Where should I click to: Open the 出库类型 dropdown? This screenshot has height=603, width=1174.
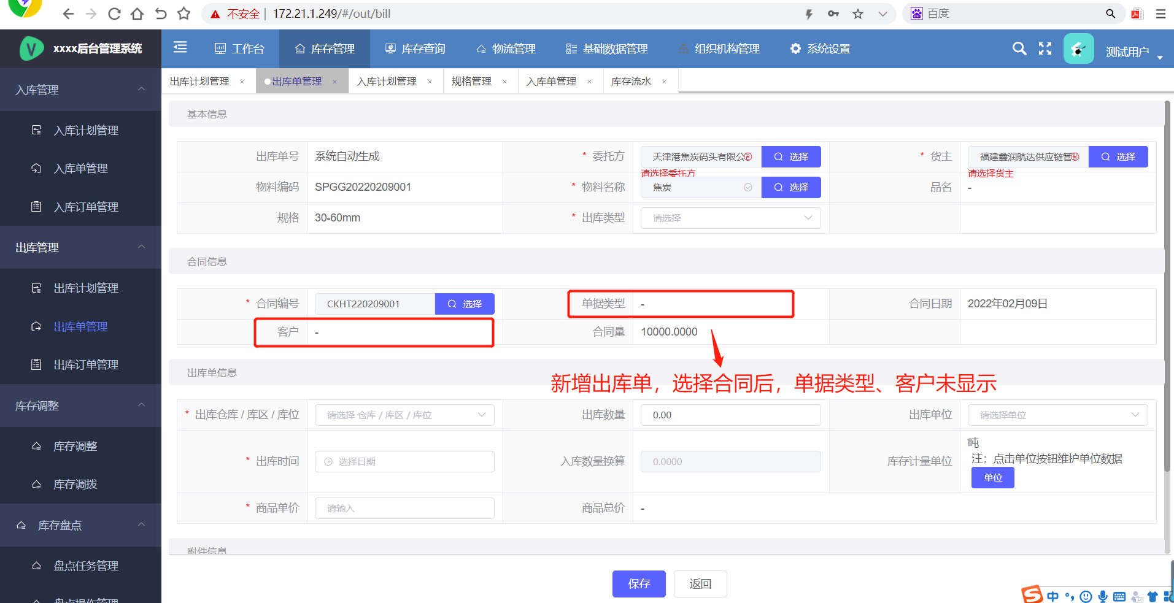coord(730,218)
